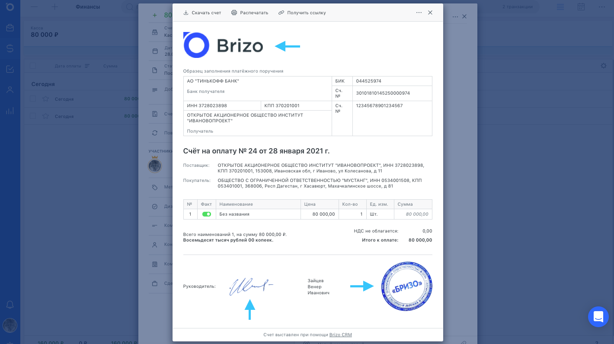Open contacts via person sidebar icon
This screenshot has width=614, height=344.
click(10, 90)
